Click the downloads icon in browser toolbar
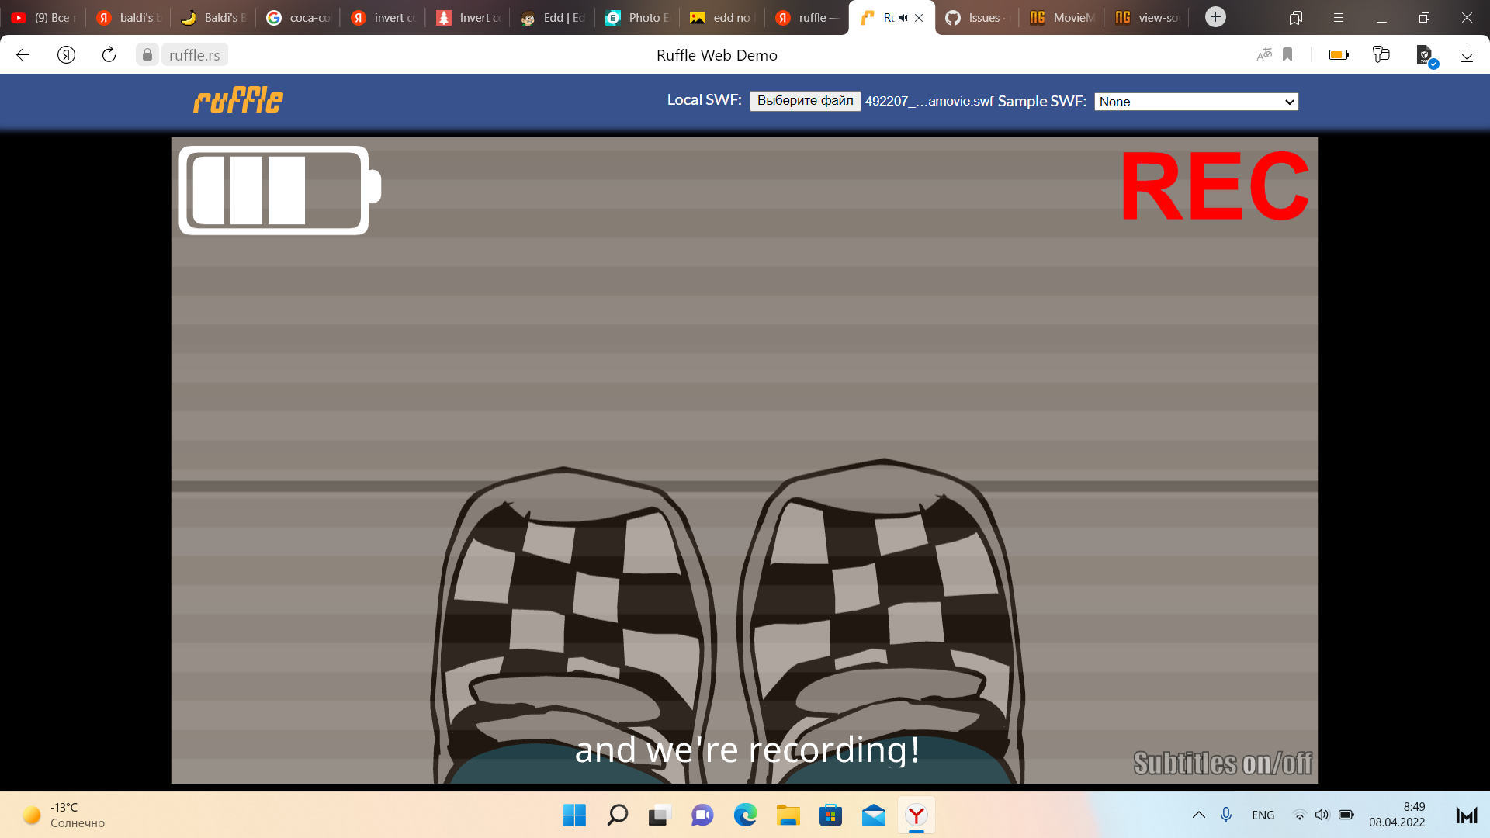The width and height of the screenshot is (1490, 838). point(1467,54)
